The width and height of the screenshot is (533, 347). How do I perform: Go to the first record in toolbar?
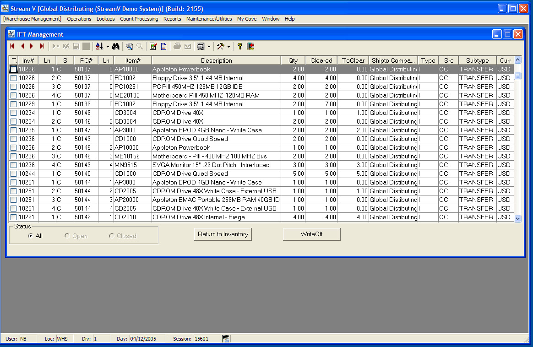pos(12,46)
